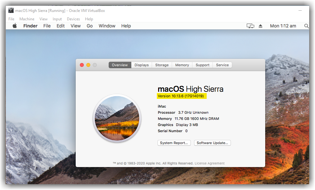Click the screen mirroring display icon

tap(250, 26)
